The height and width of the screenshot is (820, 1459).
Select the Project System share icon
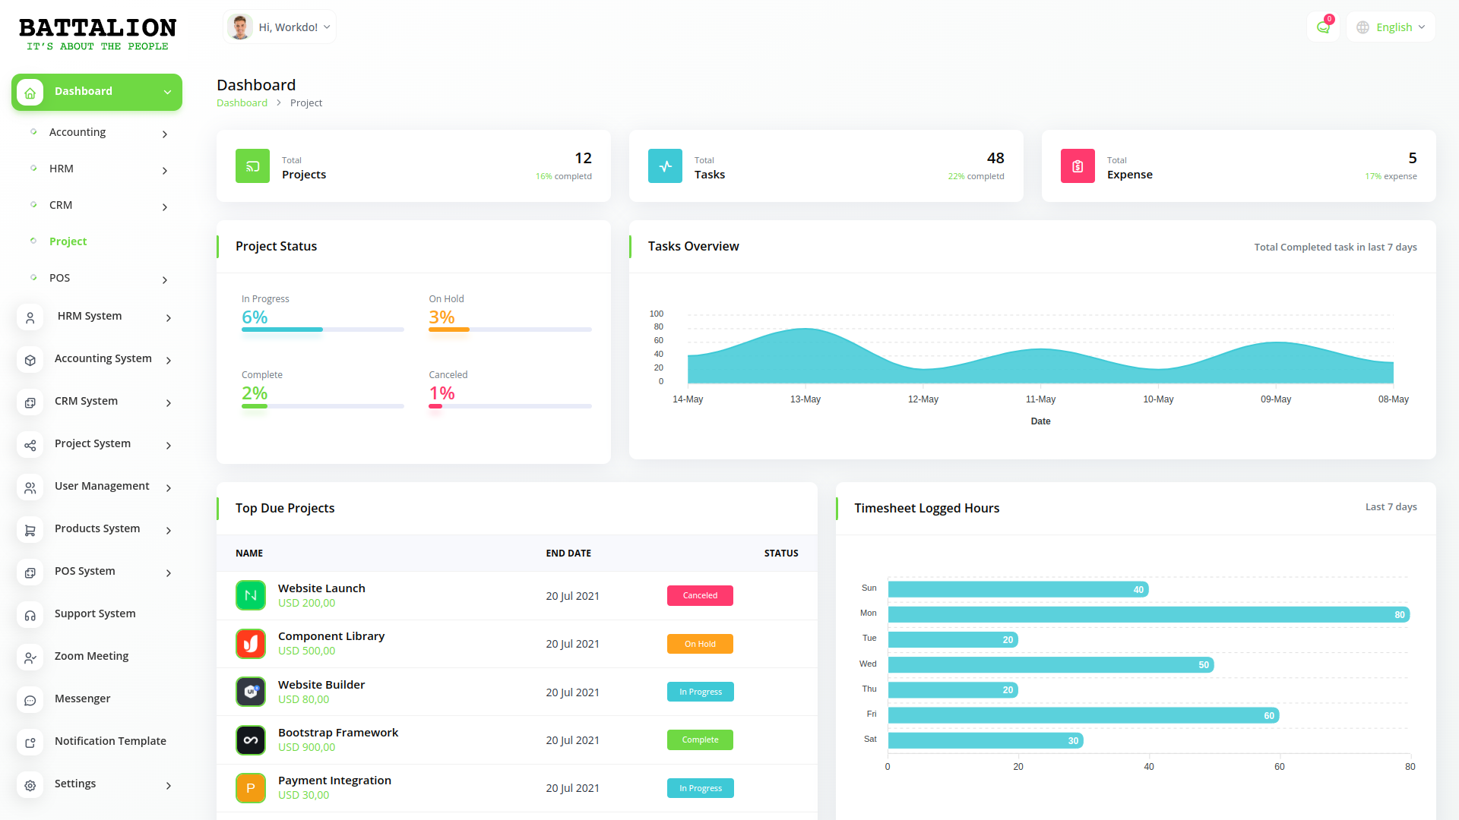click(30, 445)
